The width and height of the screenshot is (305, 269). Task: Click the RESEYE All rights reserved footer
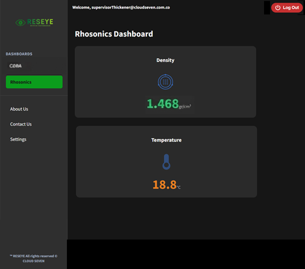tap(33, 259)
